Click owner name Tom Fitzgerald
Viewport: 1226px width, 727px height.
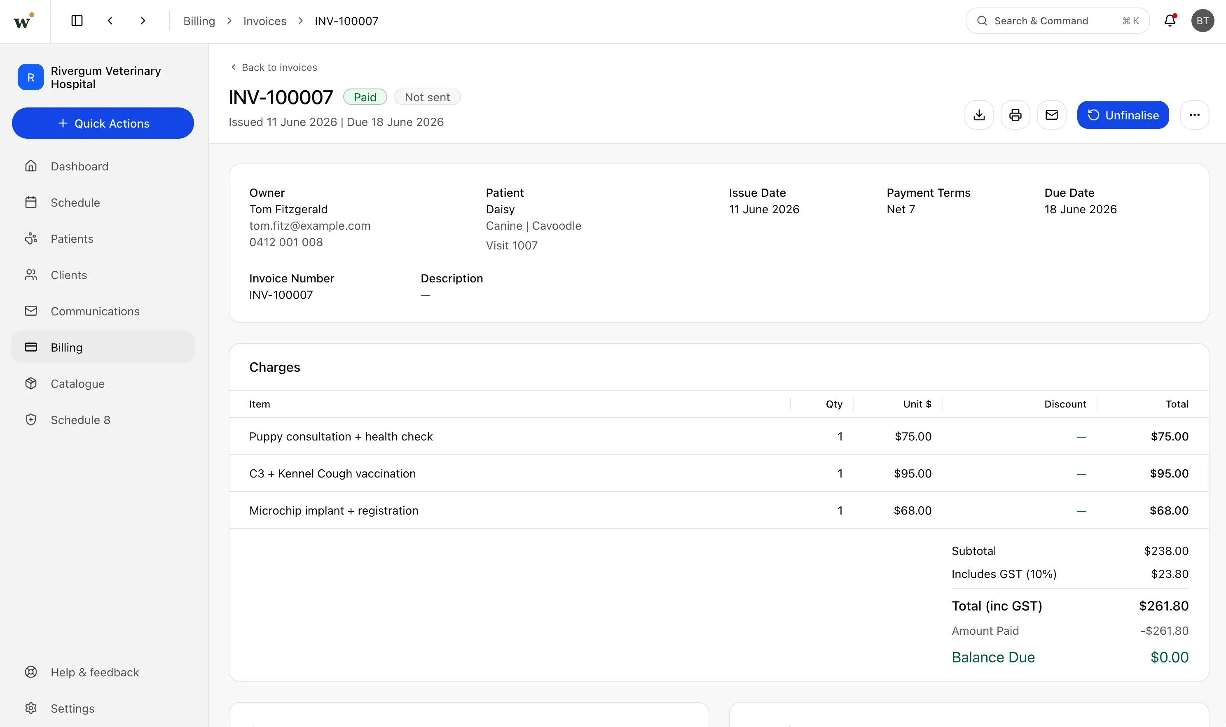pyautogui.click(x=288, y=209)
